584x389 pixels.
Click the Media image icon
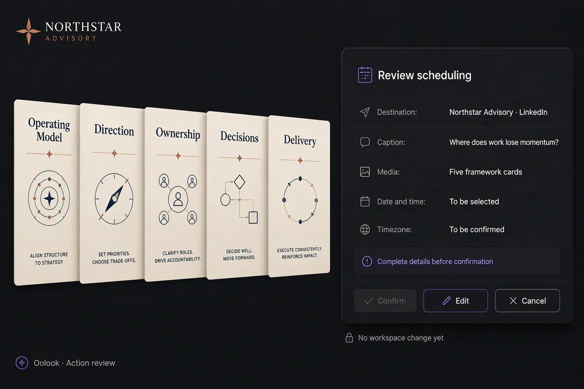pos(365,171)
